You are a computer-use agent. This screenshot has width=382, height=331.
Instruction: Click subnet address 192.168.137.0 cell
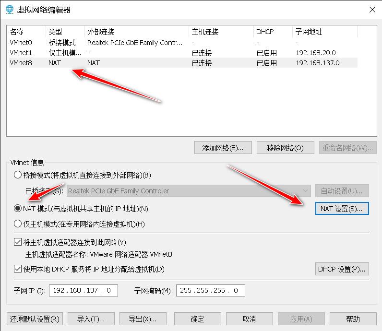coord(318,63)
